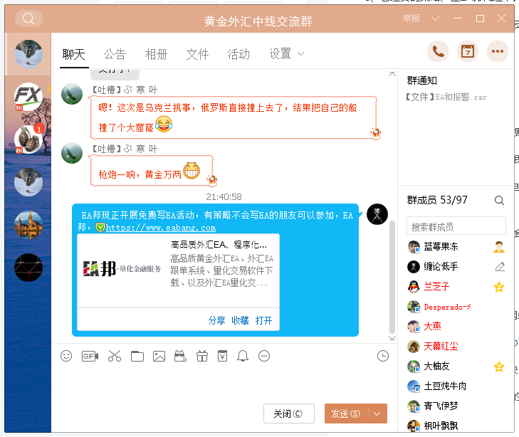Screen dimensions: 519x437
Task: Click 打开 on the link card
Action: point(264,320)
